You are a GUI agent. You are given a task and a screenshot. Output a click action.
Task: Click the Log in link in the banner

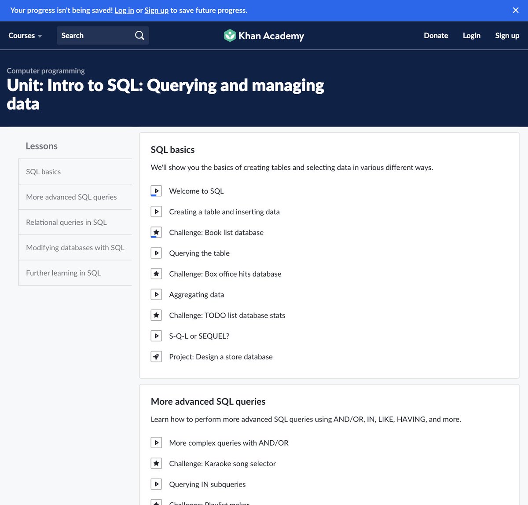coord(125,10)
